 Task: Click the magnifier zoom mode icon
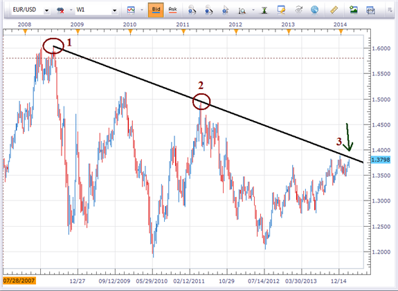(242, 10)
